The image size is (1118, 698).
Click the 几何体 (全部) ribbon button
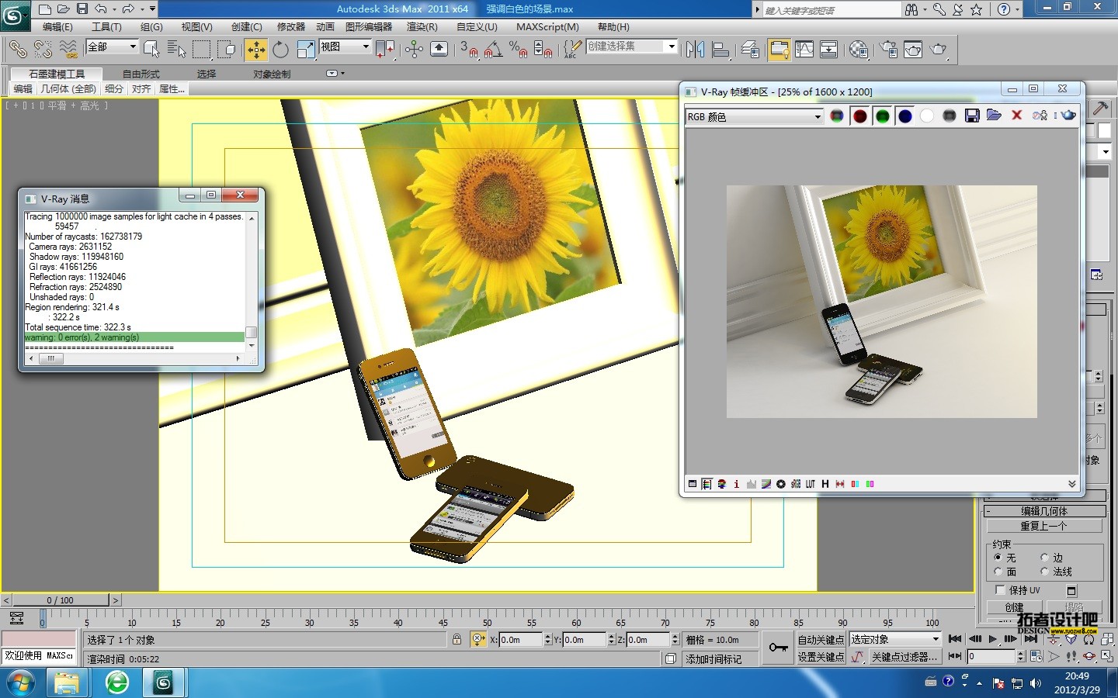coord(68,89)
